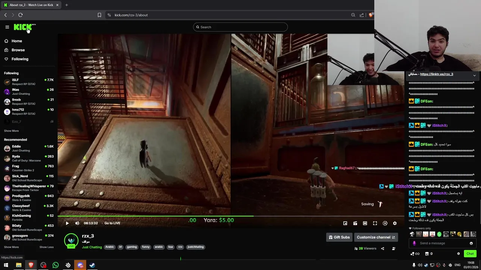Image resolution: width=481 pixels, height=270 pixels.
Task: Expand Recommended list with Show More
Action: point(11,247)
